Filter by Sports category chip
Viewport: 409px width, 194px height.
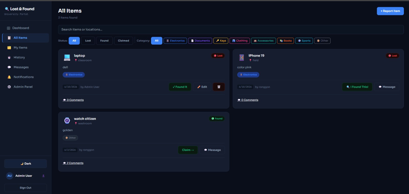coord(304,41)
